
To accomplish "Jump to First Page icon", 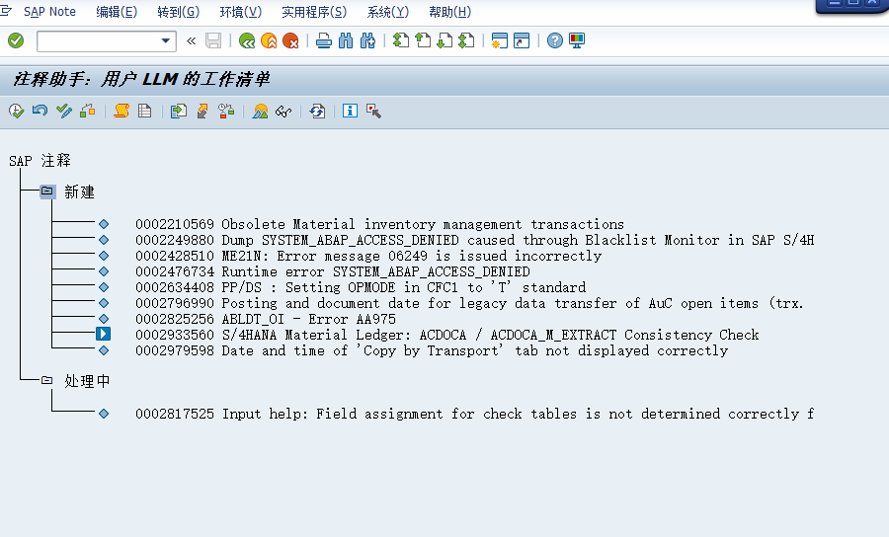I will (401, 40).
